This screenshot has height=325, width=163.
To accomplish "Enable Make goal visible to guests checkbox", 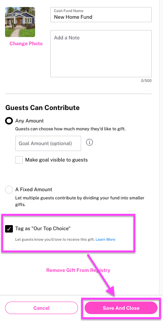I will (19, 160).
